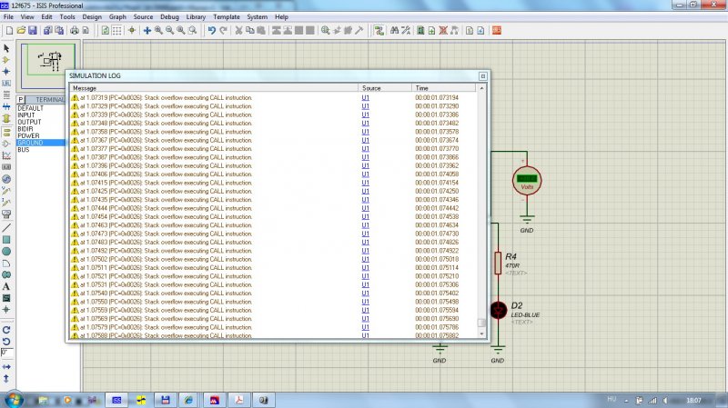This screenshot has height=408, width=728.
Task: Open the Debug menu
Action: click(x=171, y=16)
